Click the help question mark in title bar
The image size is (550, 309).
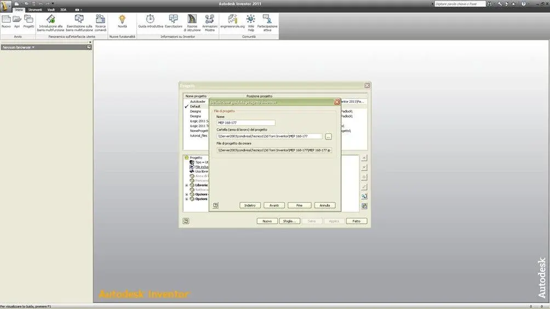[523, 4]
